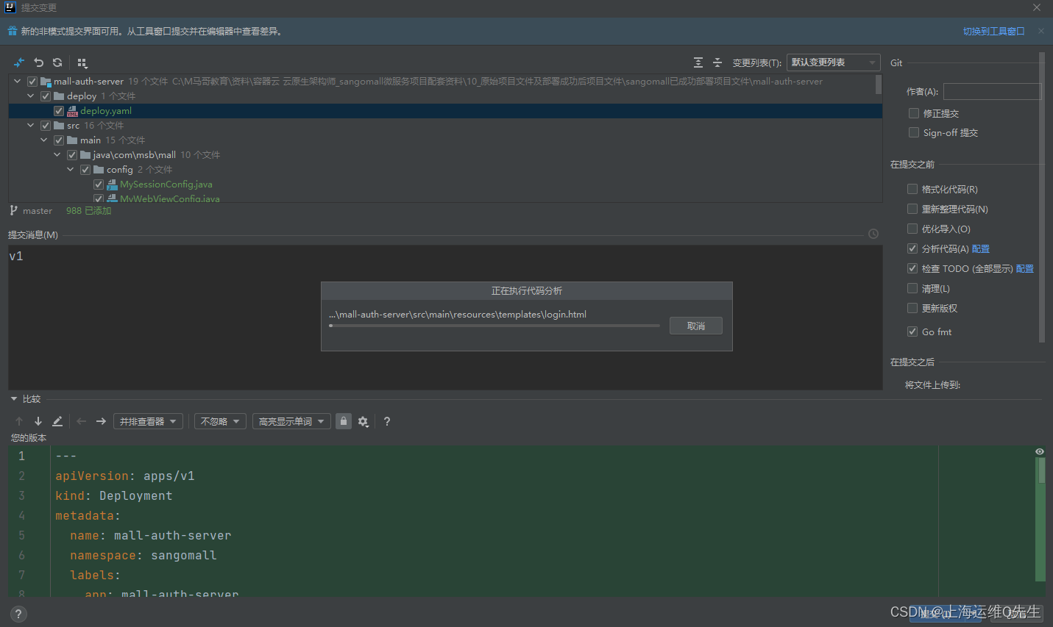Click the '988 已添加' status text
Viewport: 1053px width, 627px height.
pyautogui.click(x=88, y=210)
